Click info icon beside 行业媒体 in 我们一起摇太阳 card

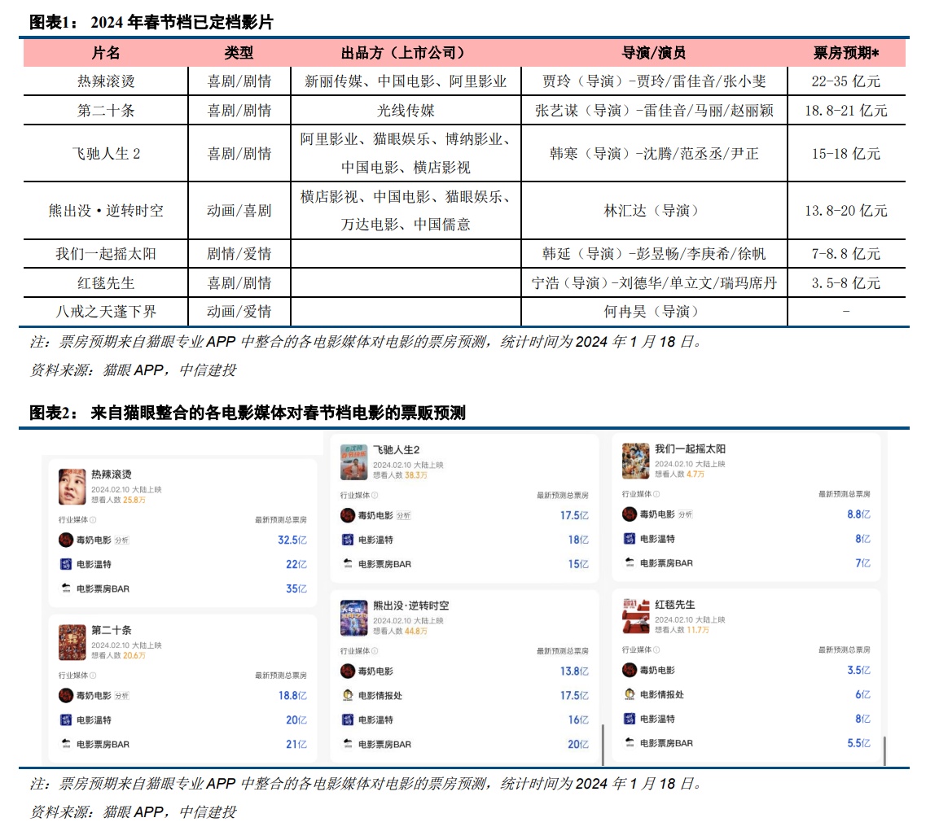tap(656, 494)
